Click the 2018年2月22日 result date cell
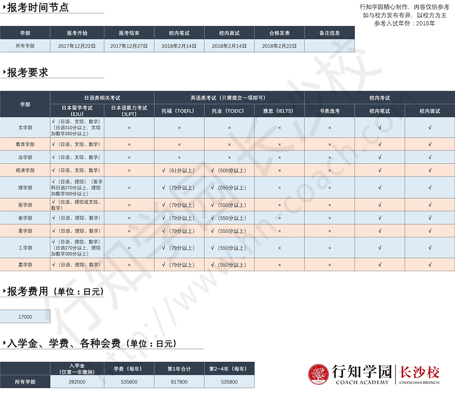The height and width of the screenshot is (401, 455). 279,46
